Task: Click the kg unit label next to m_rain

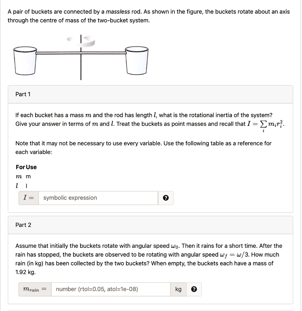Action: (x=178, y=289)
